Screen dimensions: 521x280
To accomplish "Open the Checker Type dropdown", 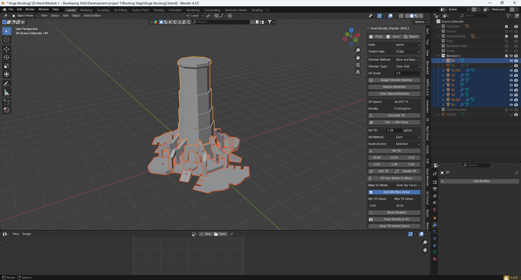I will click(x=407, y=66).
